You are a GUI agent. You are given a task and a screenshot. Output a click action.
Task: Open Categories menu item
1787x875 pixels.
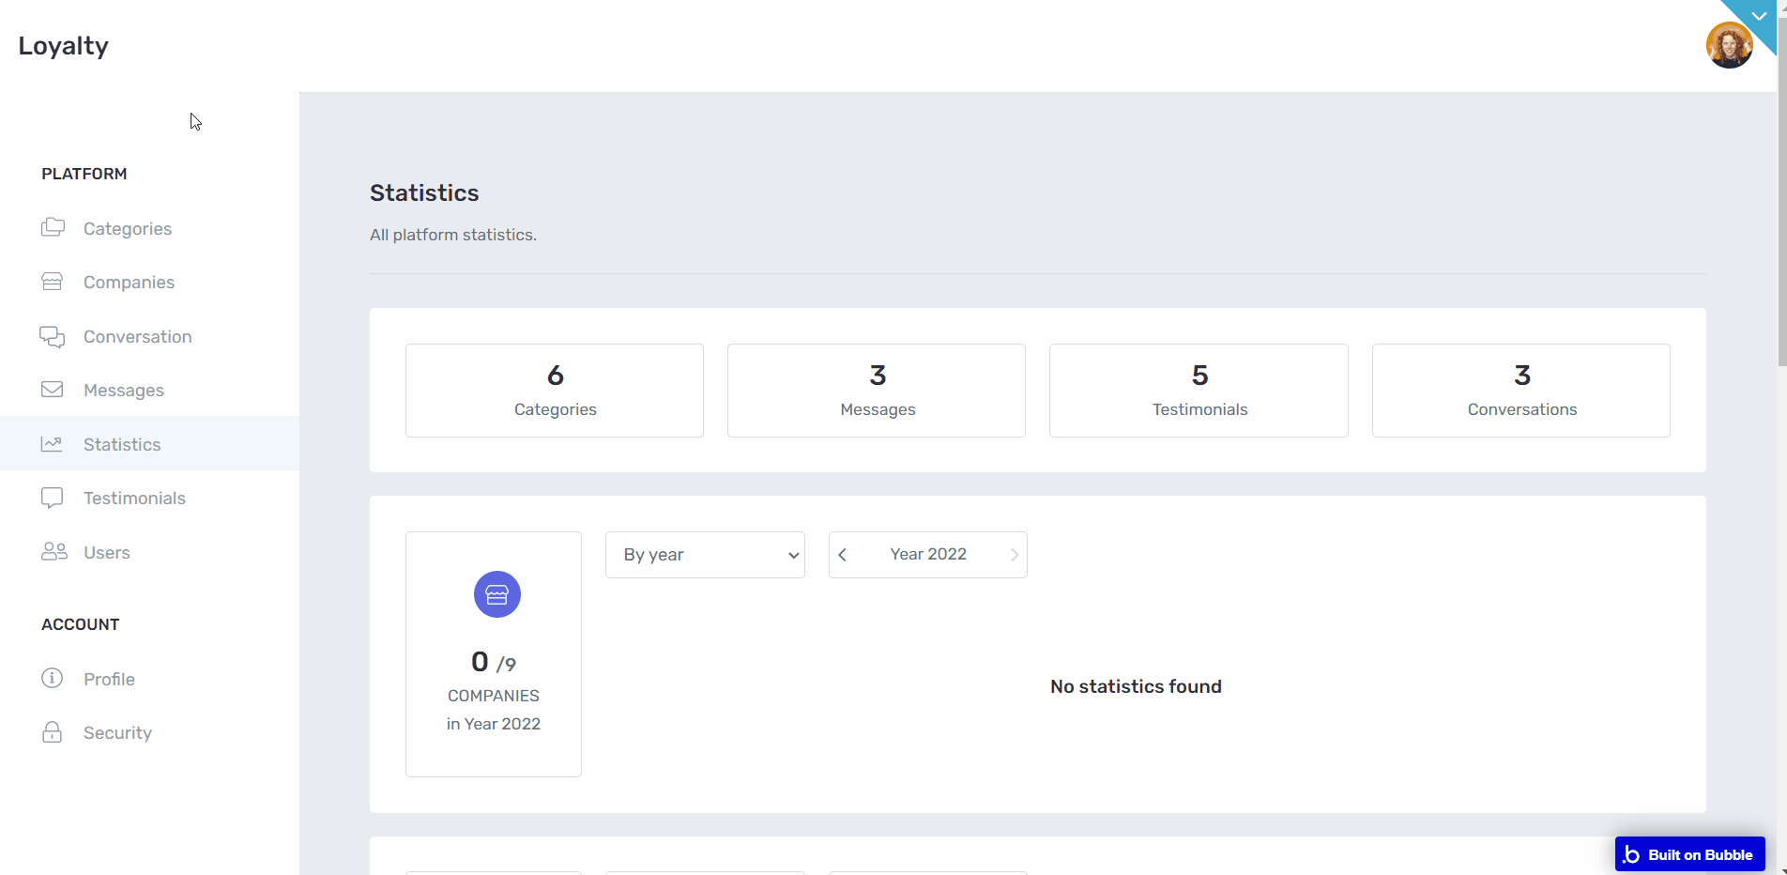point(150,228)
